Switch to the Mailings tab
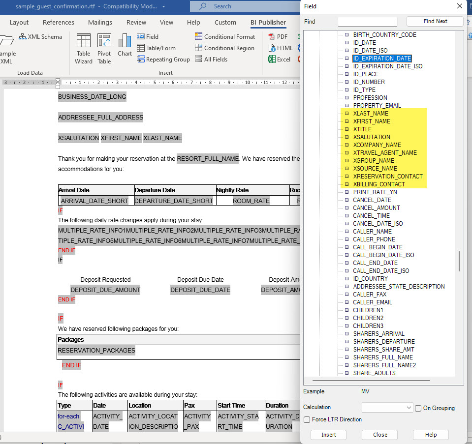The width and height of the screenshot is (472, 444). [x=100, y=22]
